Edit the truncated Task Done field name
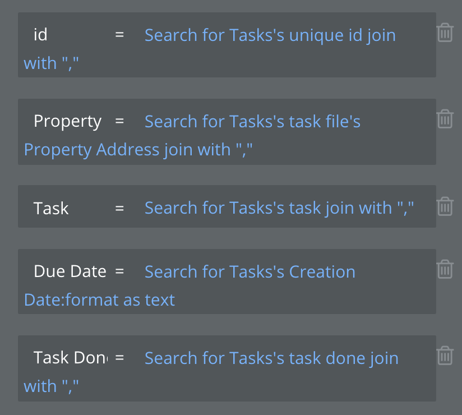462x415 pixels. tap(70, 358)
